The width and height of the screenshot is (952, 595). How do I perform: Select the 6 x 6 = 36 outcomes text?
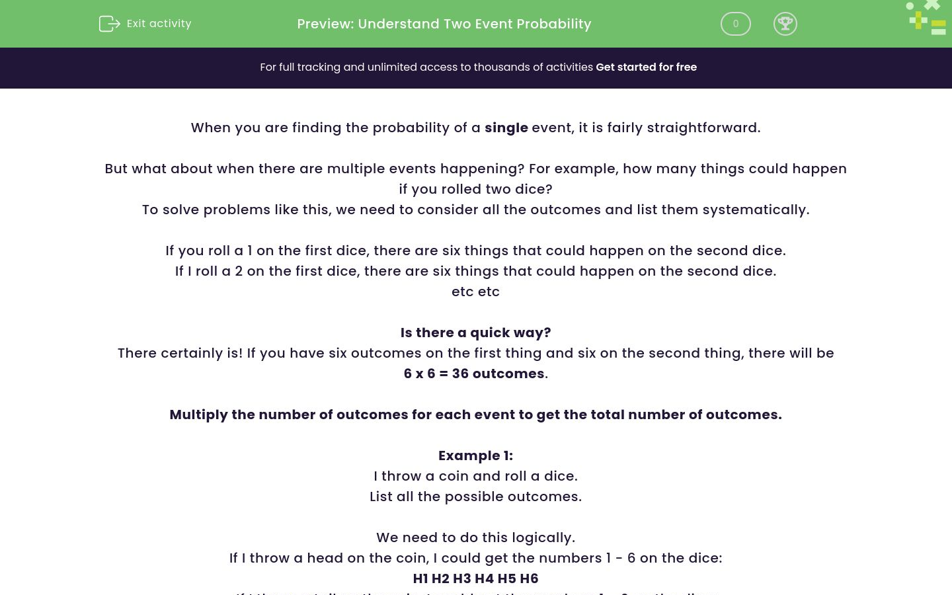[x=474, y=374]
